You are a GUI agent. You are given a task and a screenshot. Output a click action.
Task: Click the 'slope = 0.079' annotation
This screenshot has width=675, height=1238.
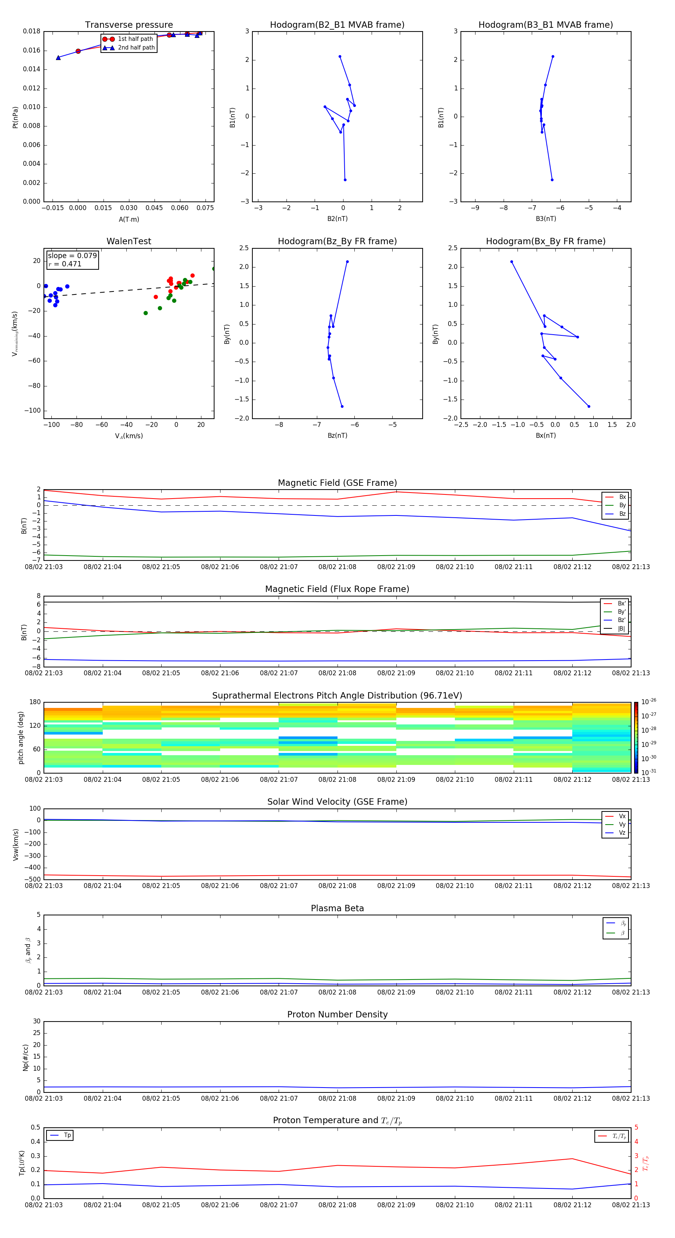72,256
